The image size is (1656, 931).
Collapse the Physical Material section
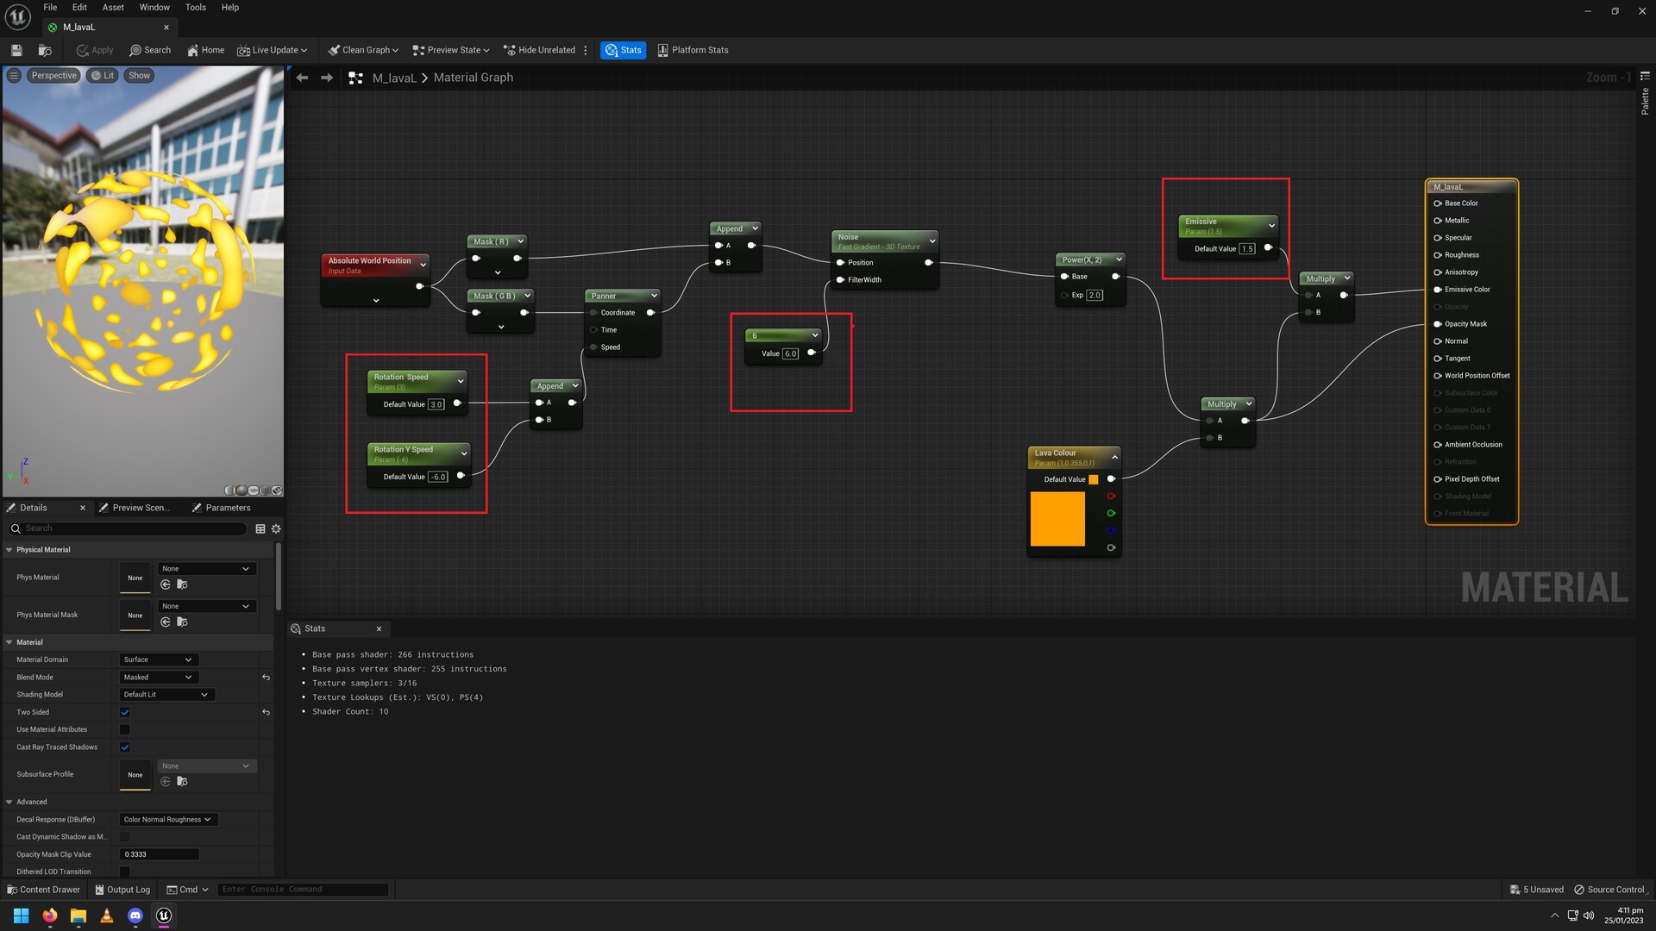tap(9, 550)
